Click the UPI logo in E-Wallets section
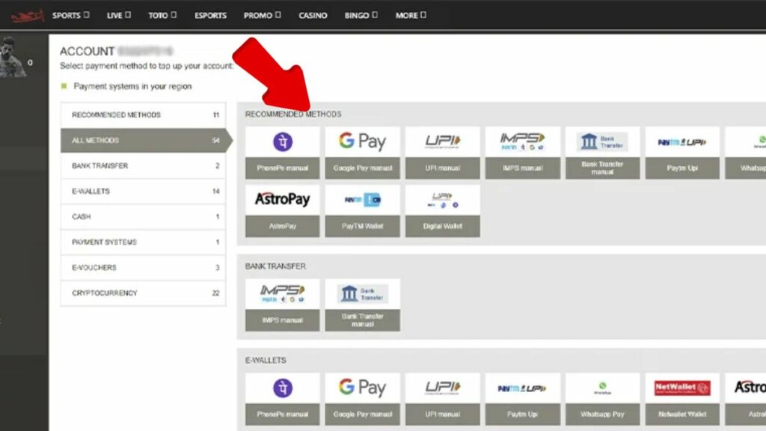 pos(443,388)
